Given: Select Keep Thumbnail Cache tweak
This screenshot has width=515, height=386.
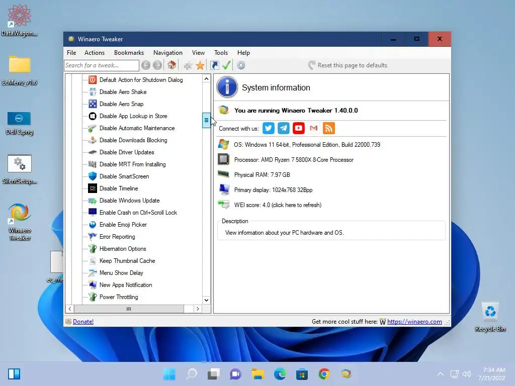Looking at the screenshot, I should tap(127, 261).
